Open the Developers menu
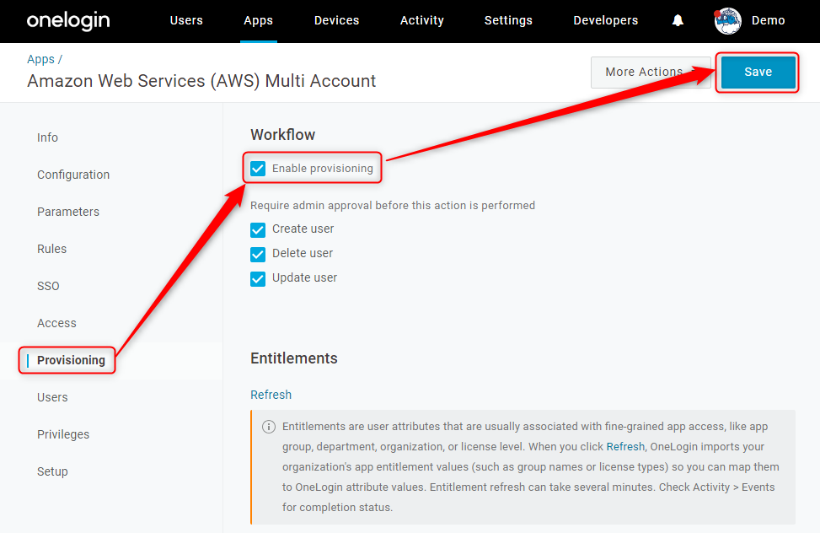This screenshot has width=820, height=533. 606,20
